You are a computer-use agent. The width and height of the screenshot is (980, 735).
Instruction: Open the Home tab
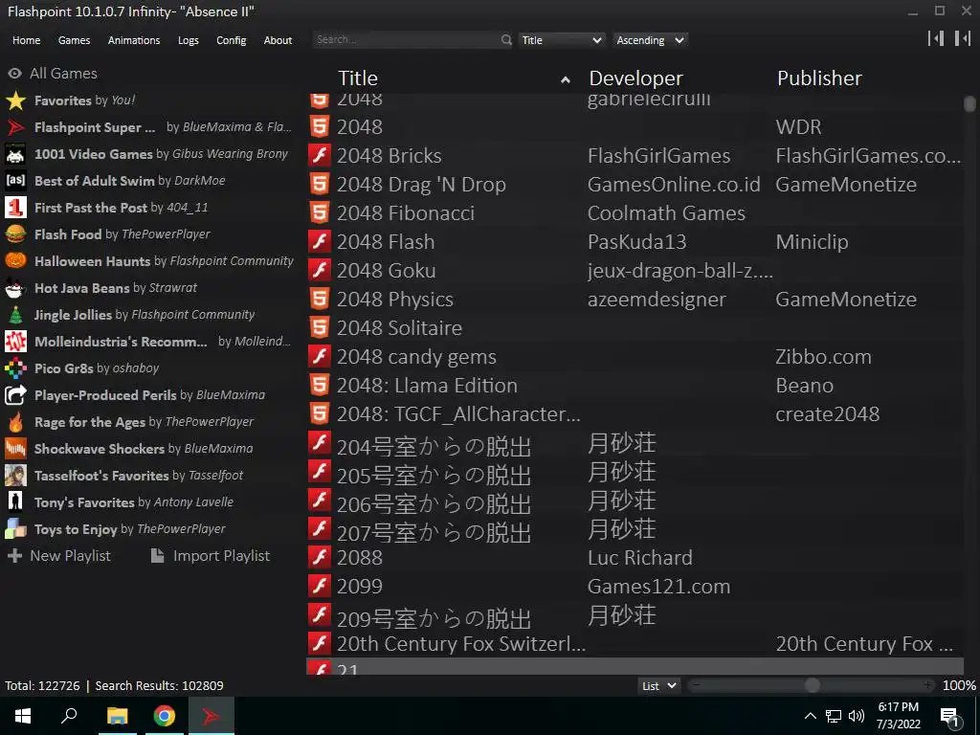tap(26, 40)
